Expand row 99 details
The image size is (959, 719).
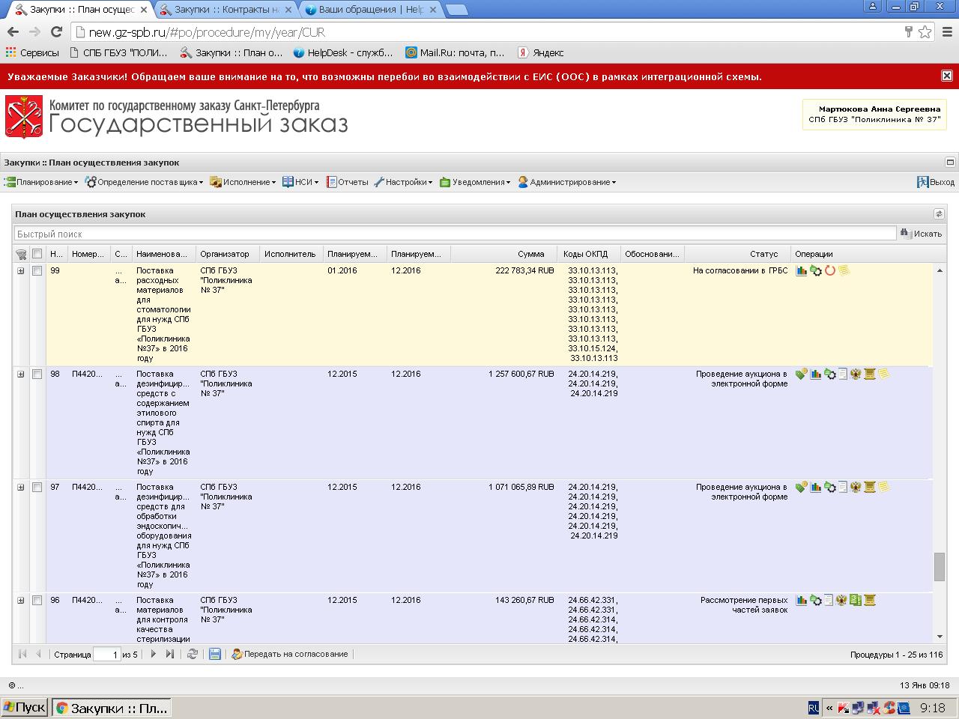(x=21, y=271)
